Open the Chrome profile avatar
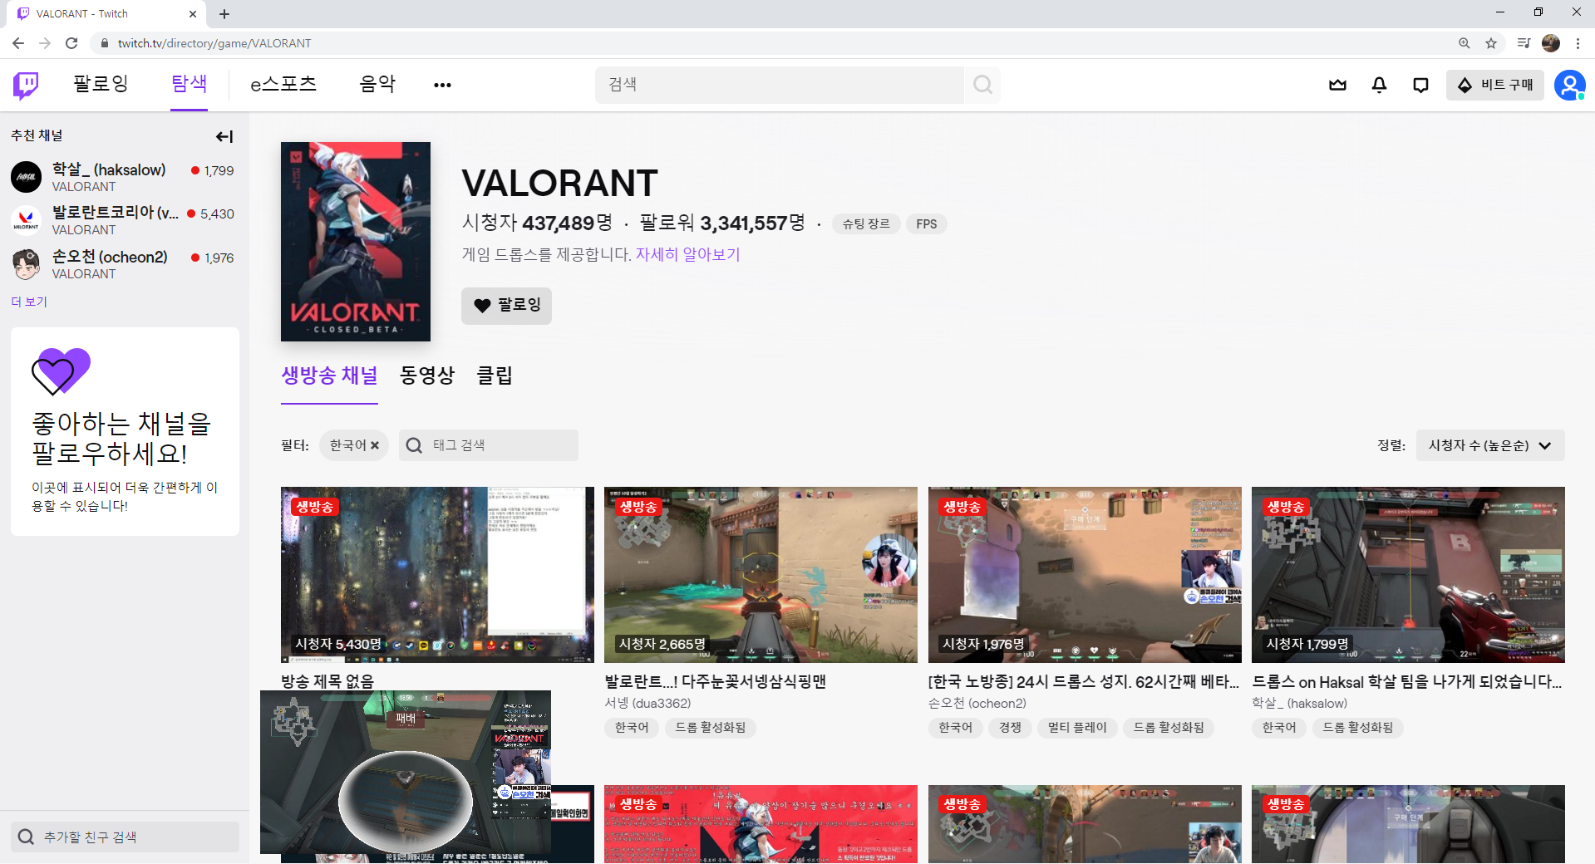Image resolution: width=1595 pixels, height=864 pixels. click(1551, 43)
